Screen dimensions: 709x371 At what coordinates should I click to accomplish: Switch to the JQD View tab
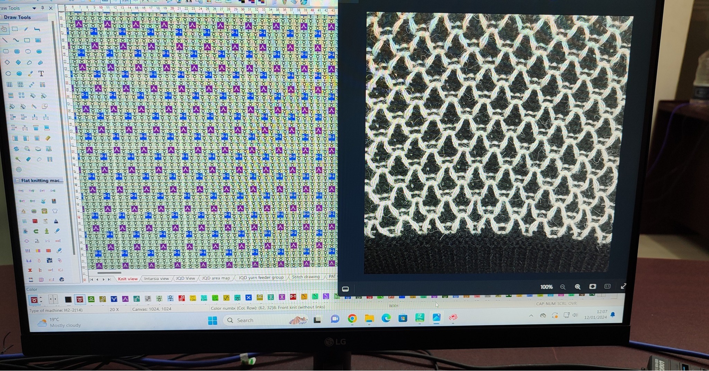coord(186,278)
